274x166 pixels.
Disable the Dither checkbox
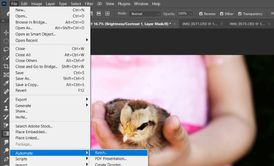pyautogui.click(x=221, y=14)
